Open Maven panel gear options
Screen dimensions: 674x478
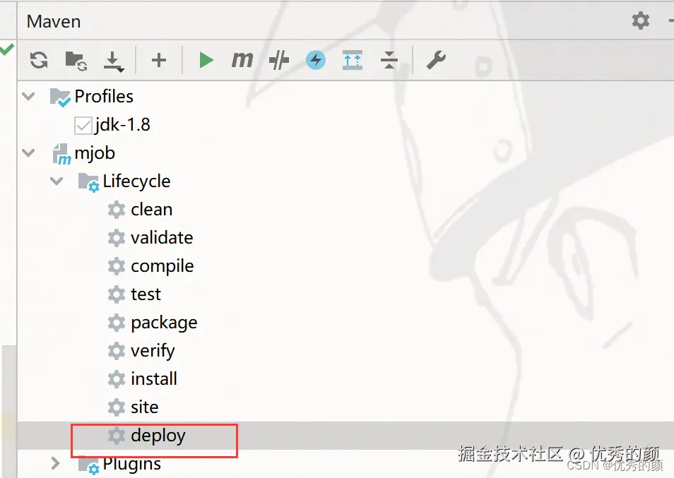click(641, 20)
